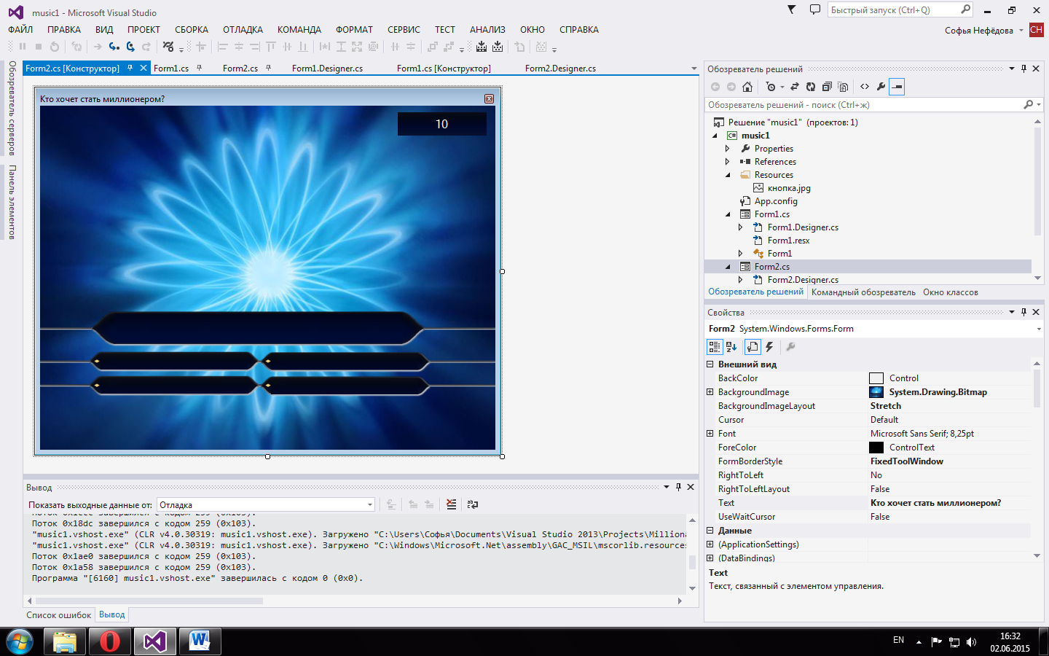Viewport: 1049px width, 656px height.
Task: Toggle Word Wrap in Output window
Action: tap(473, 504)
